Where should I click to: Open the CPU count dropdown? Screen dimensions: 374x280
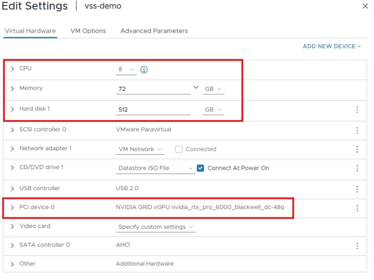(x=126, y=70)
